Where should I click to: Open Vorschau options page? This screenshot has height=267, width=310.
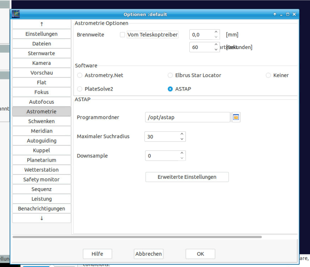point(41,73)
